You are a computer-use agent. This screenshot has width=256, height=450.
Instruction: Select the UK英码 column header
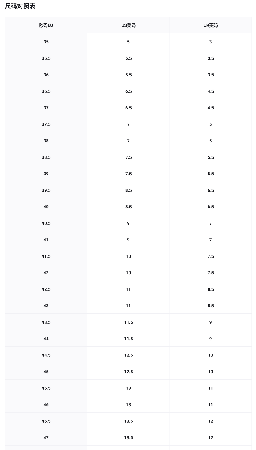pyautogui.click(x=211, y=25)
